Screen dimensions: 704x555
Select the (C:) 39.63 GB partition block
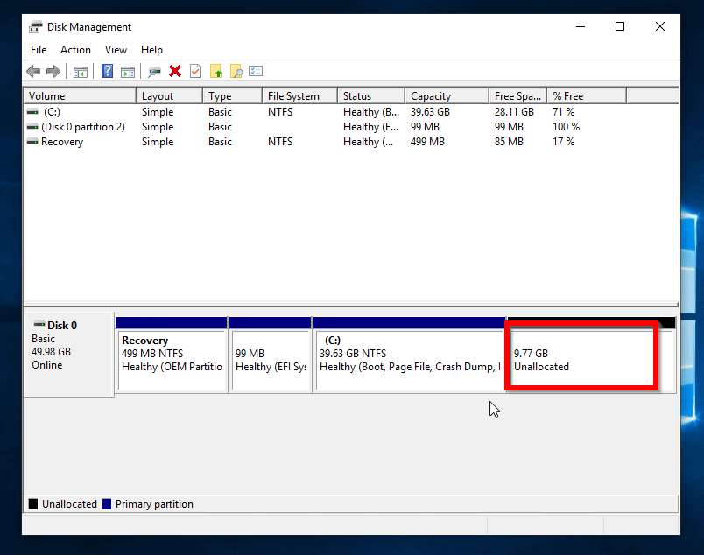[409, 360]
